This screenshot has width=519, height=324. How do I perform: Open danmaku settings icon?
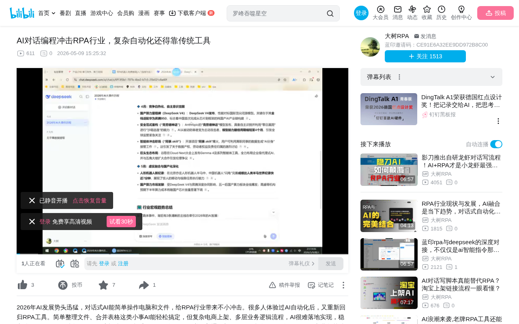coord(75,264)
